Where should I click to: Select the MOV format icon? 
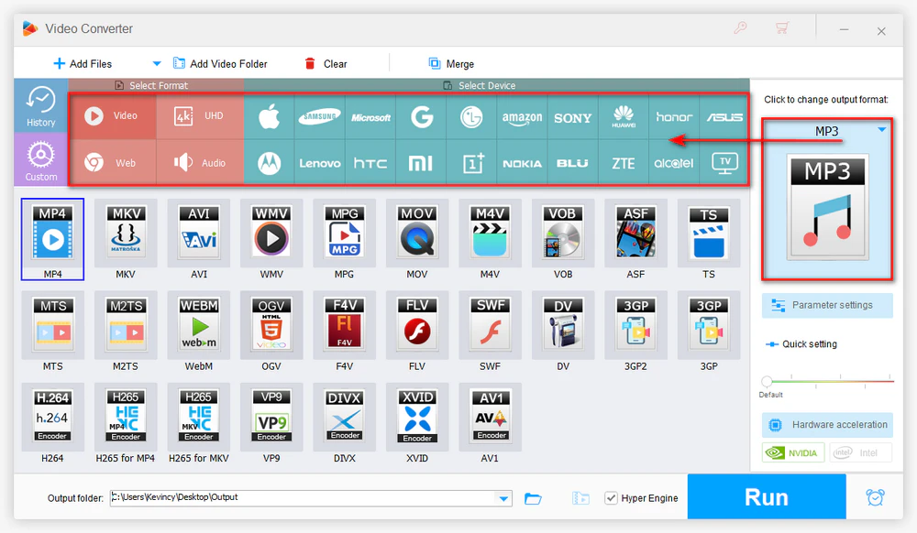(417, 233)
